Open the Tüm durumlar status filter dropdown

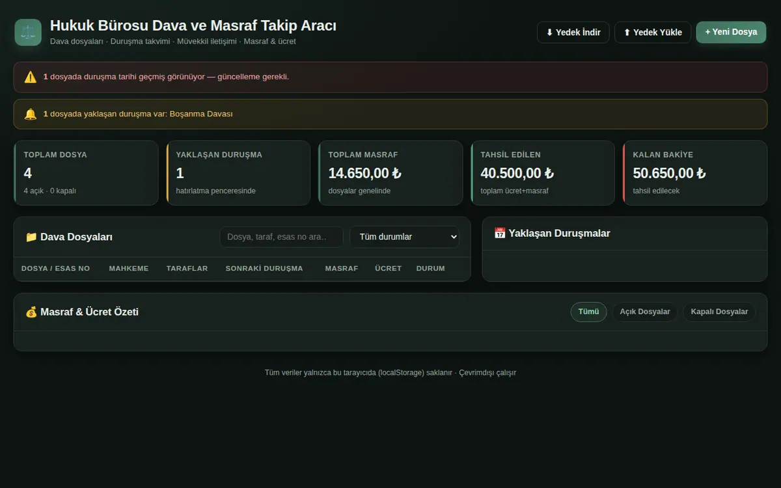point(404,237)
